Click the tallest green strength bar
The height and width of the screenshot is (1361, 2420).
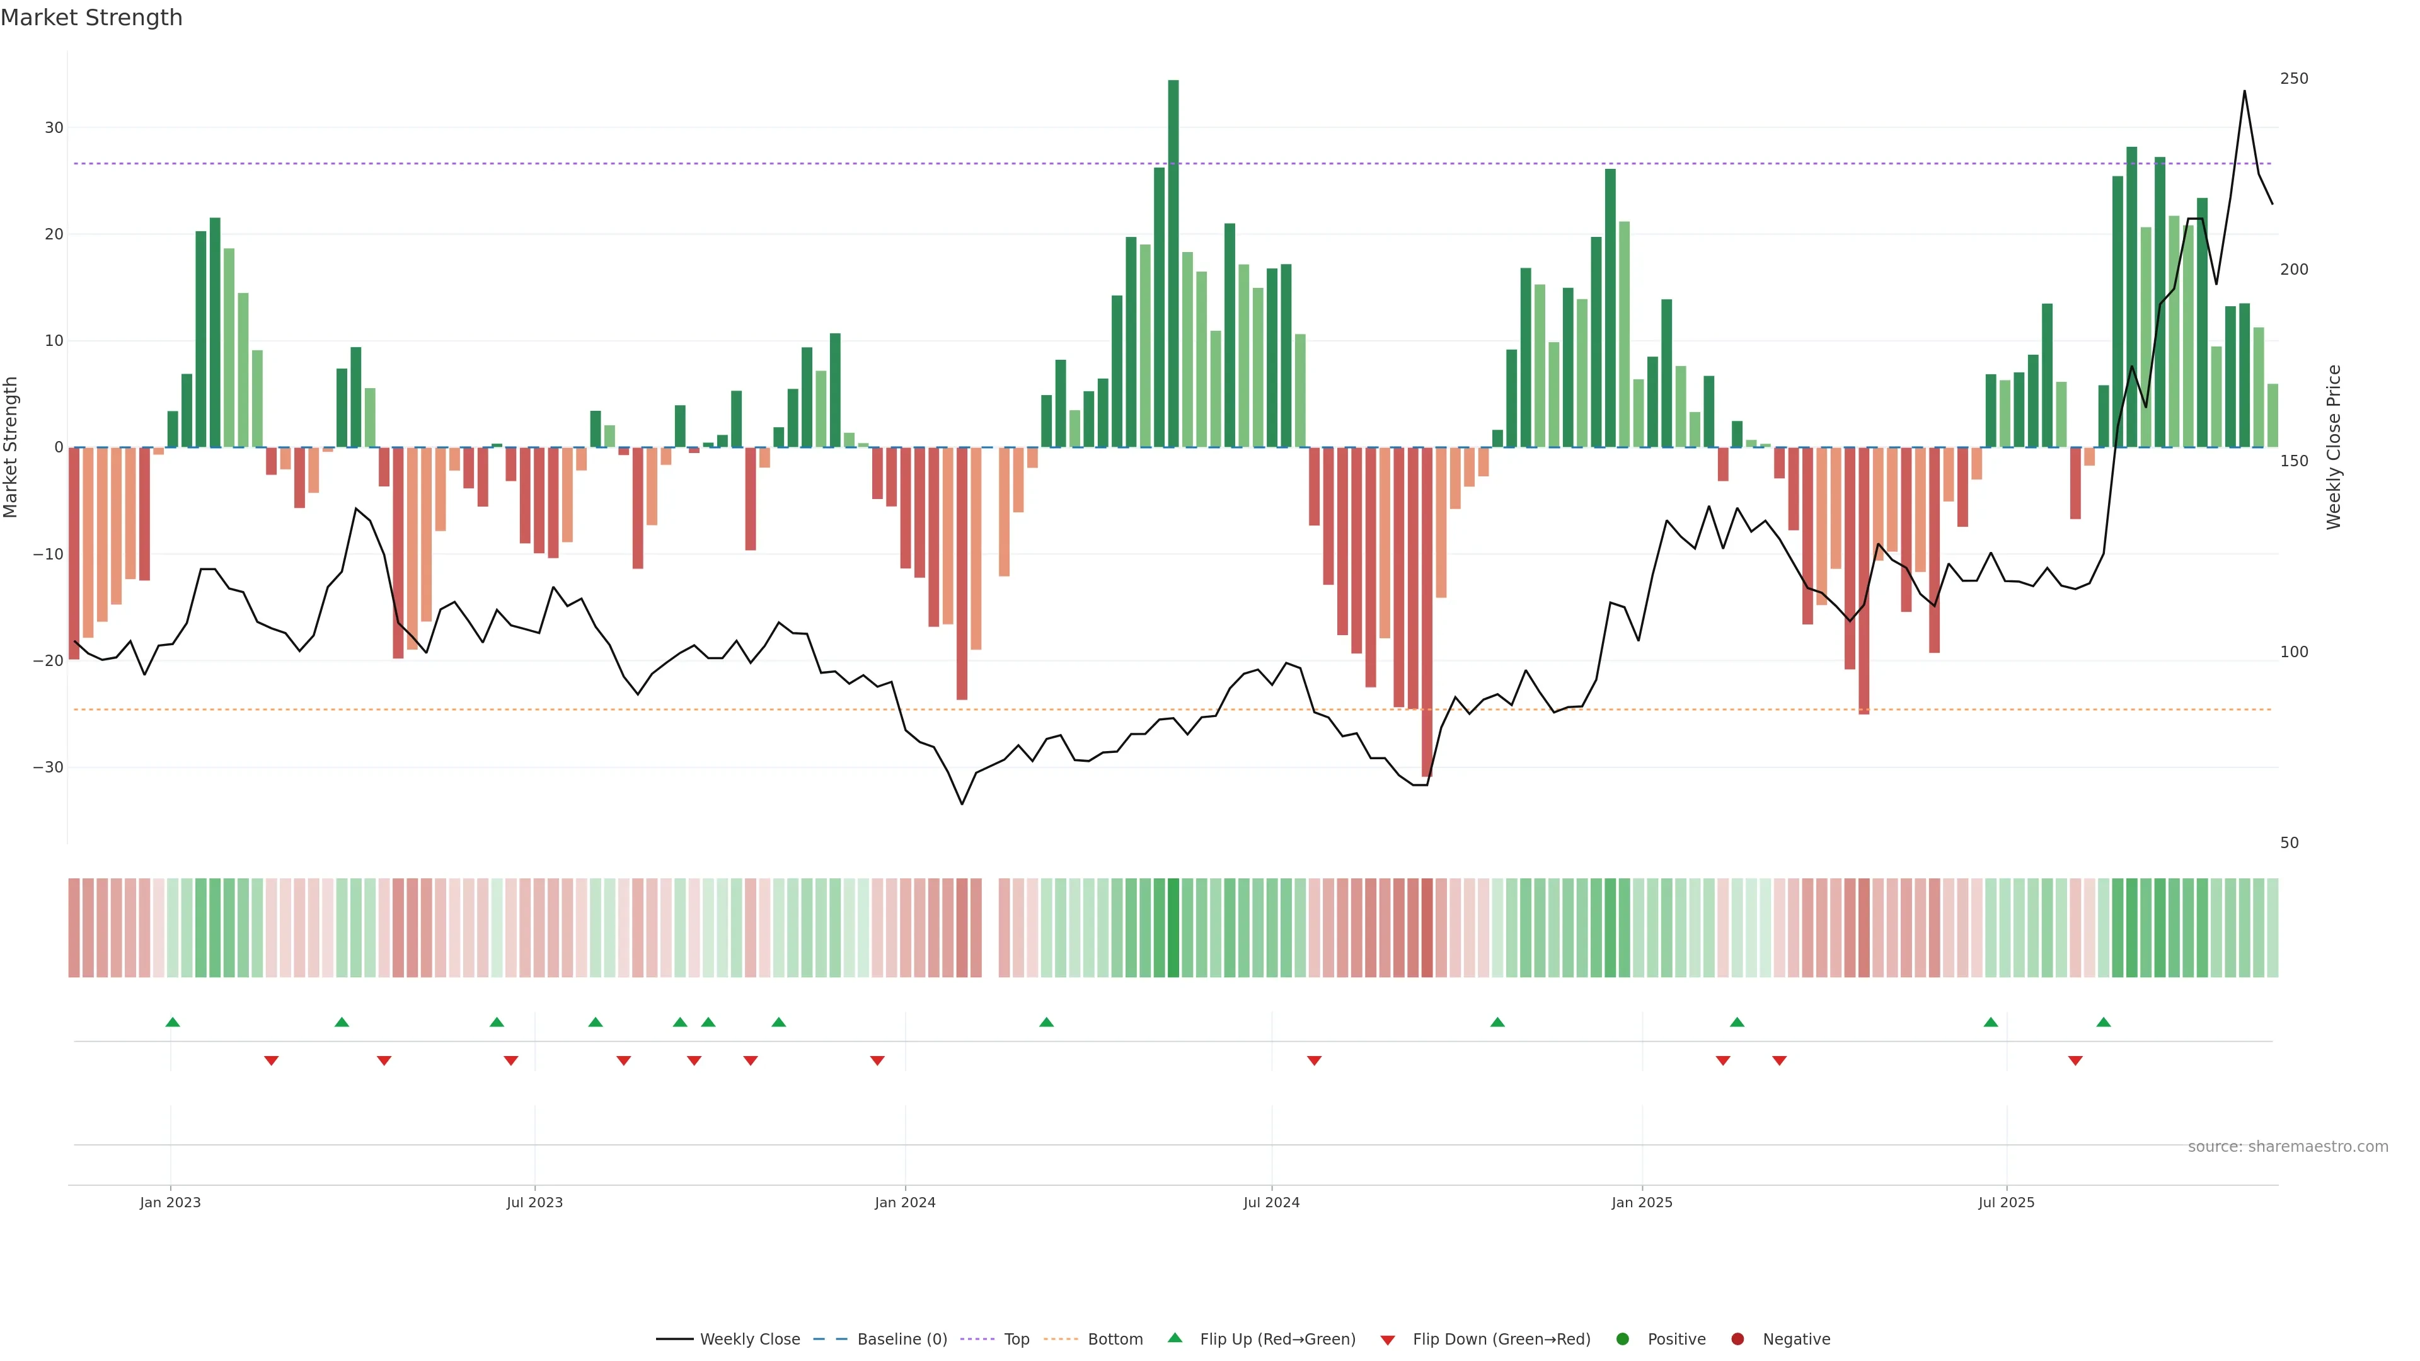tap(1173, 263)
